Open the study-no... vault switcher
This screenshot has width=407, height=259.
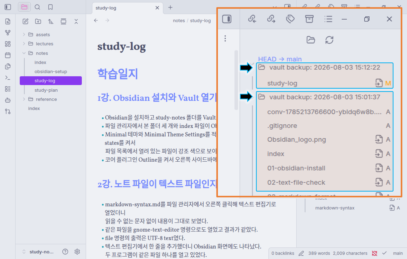[x=38, y=252]
